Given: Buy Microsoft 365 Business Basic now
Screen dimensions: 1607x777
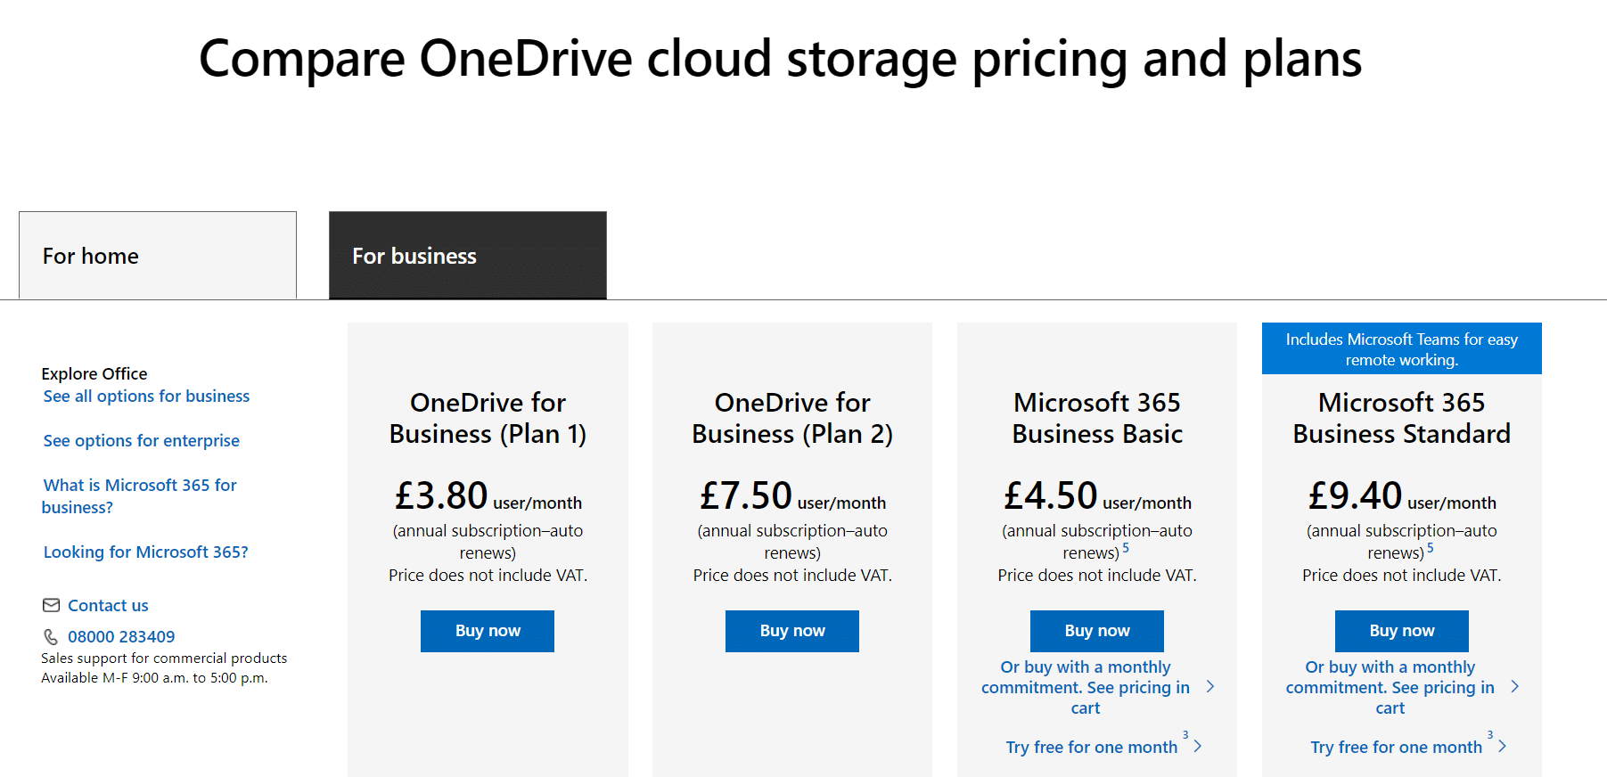Looking at the screenshot, I should [1097, 631].
